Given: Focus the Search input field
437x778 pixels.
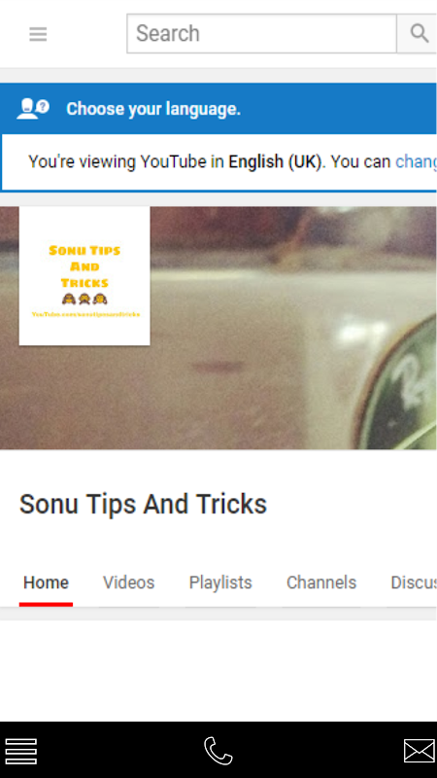Looking at the screenshot, I should [x=261, y=33].
